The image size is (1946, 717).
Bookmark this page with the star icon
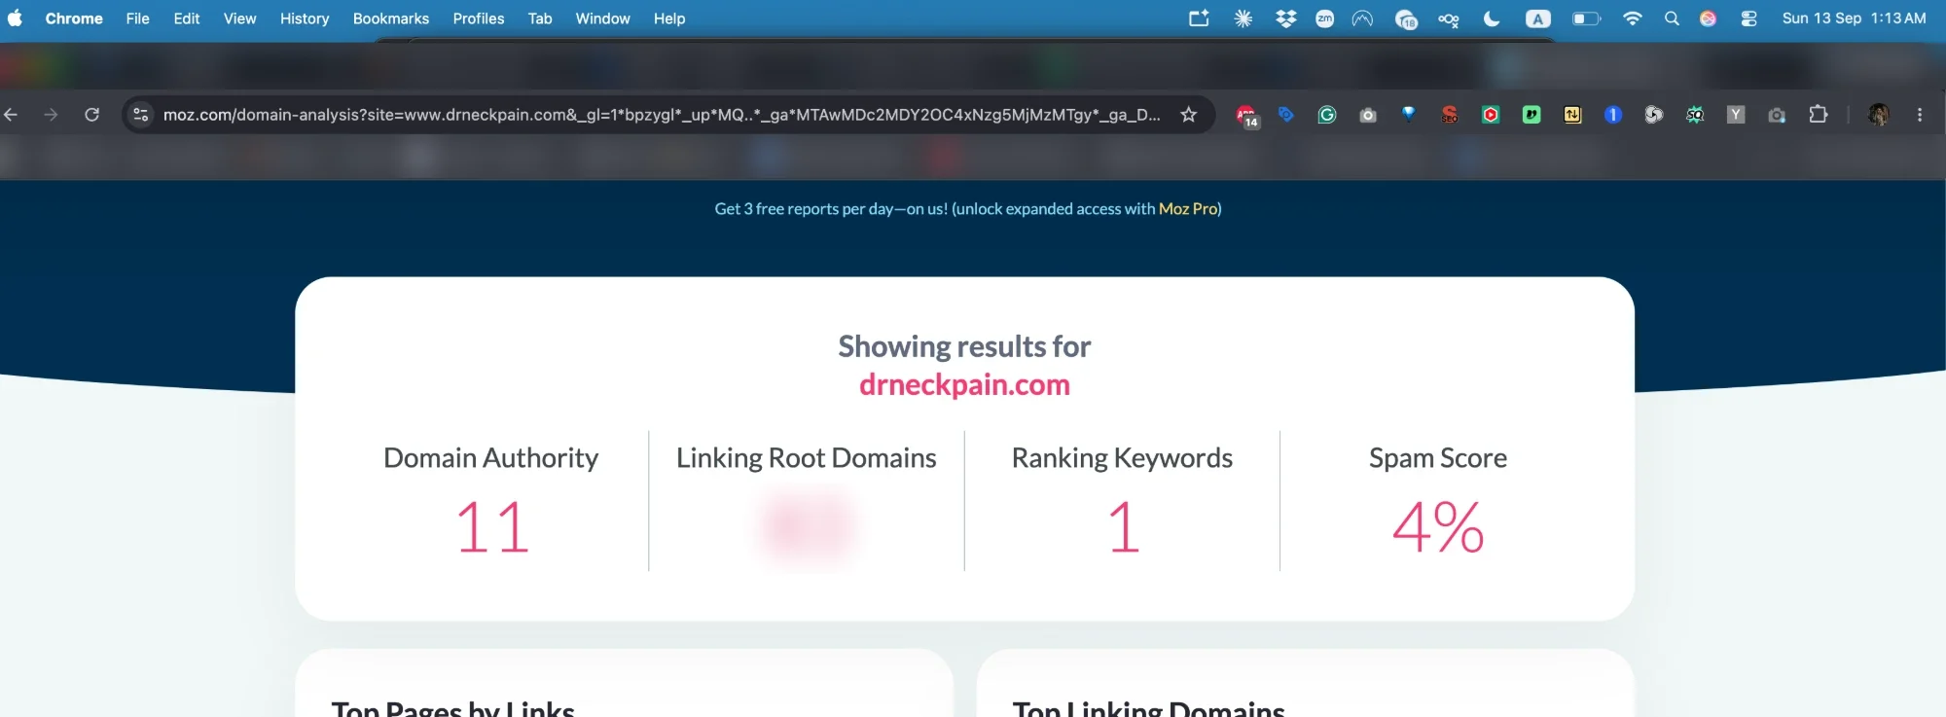coord(1188,115)
